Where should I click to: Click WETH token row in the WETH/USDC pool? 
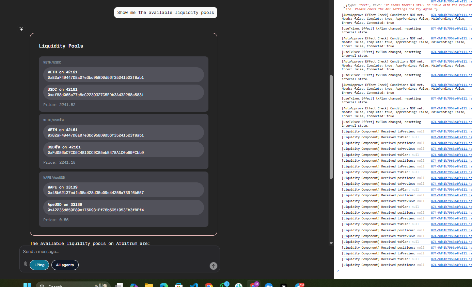pos(124,75)
